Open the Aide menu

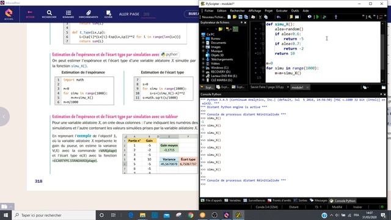(305, 11)
